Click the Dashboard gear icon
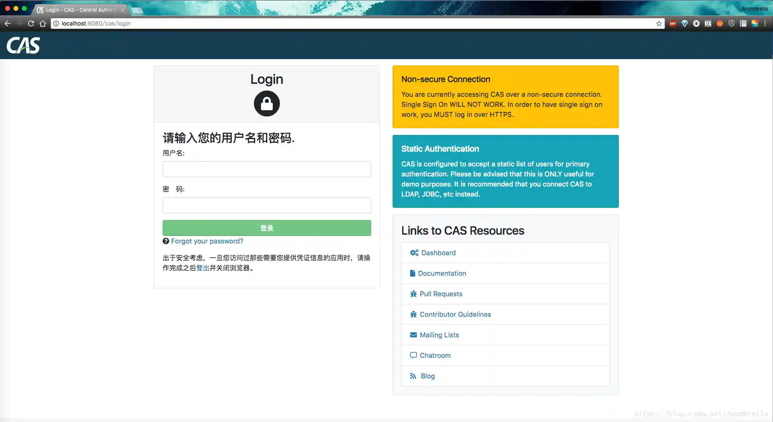773x422 pixels. click(414, 253)
